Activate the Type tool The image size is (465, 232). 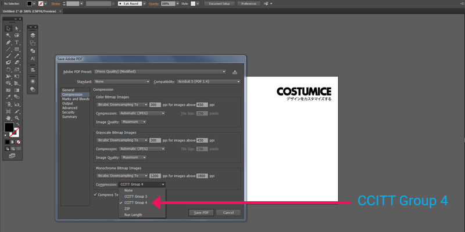[x=17, y=42]
